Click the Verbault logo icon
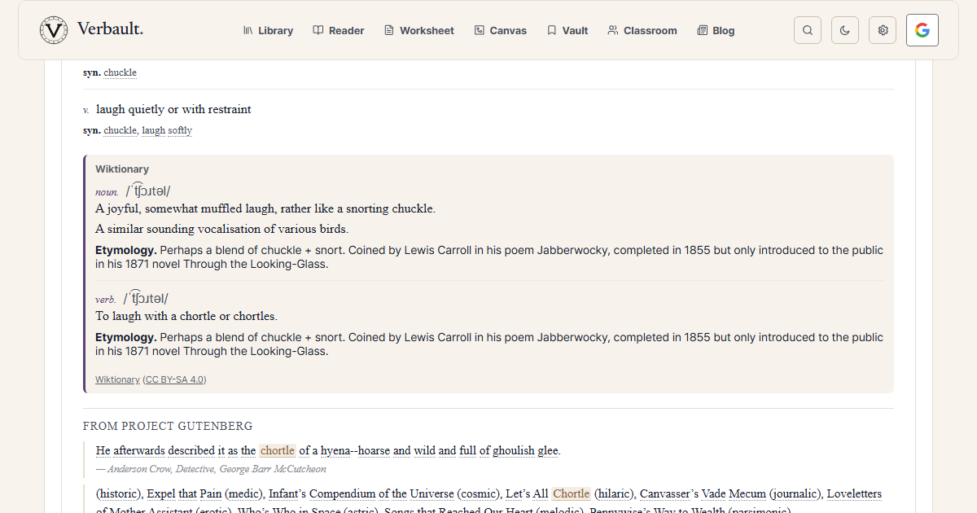Viewport: 977px width, 513px height. click(54, 30)
